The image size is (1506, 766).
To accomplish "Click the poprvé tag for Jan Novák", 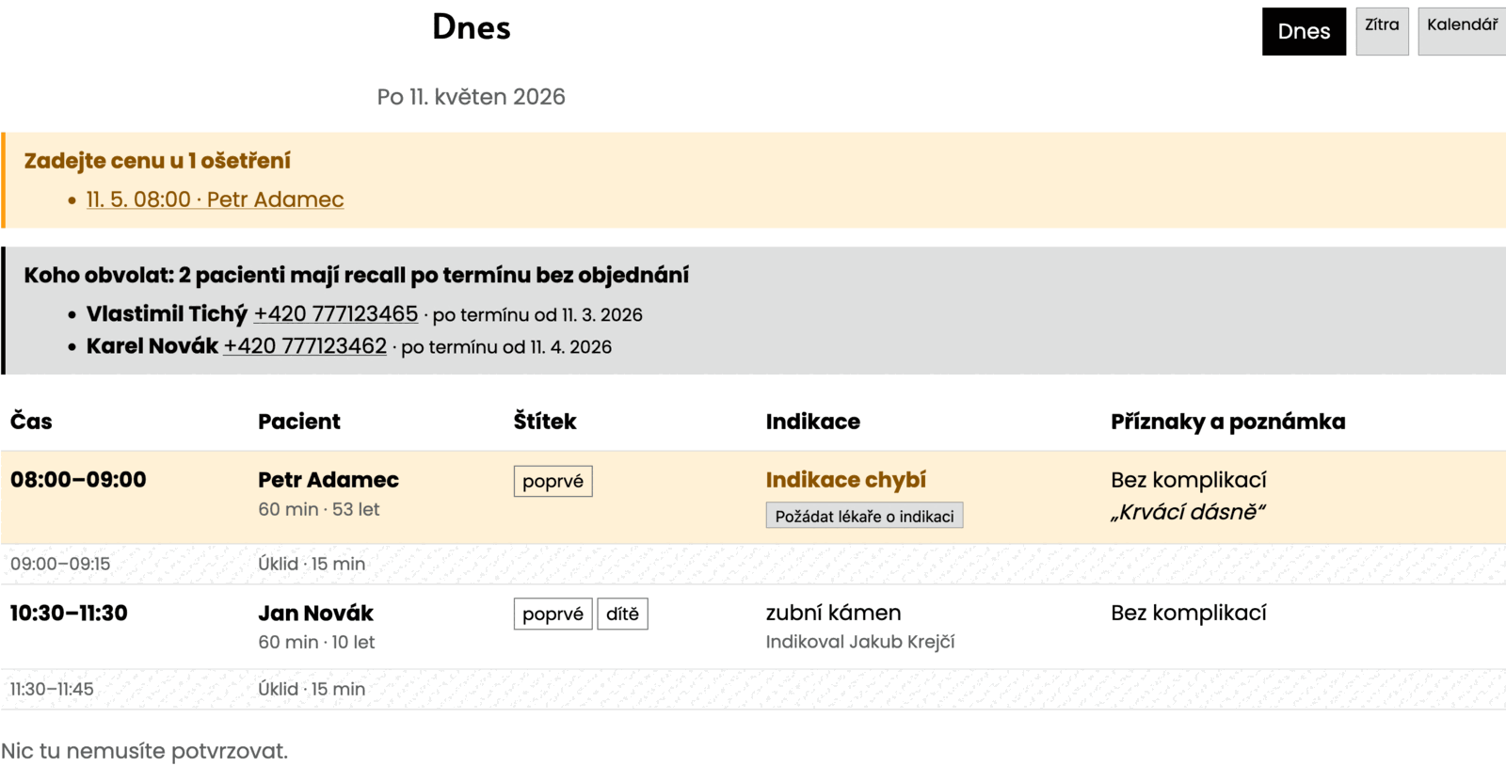I will (553, 614).
